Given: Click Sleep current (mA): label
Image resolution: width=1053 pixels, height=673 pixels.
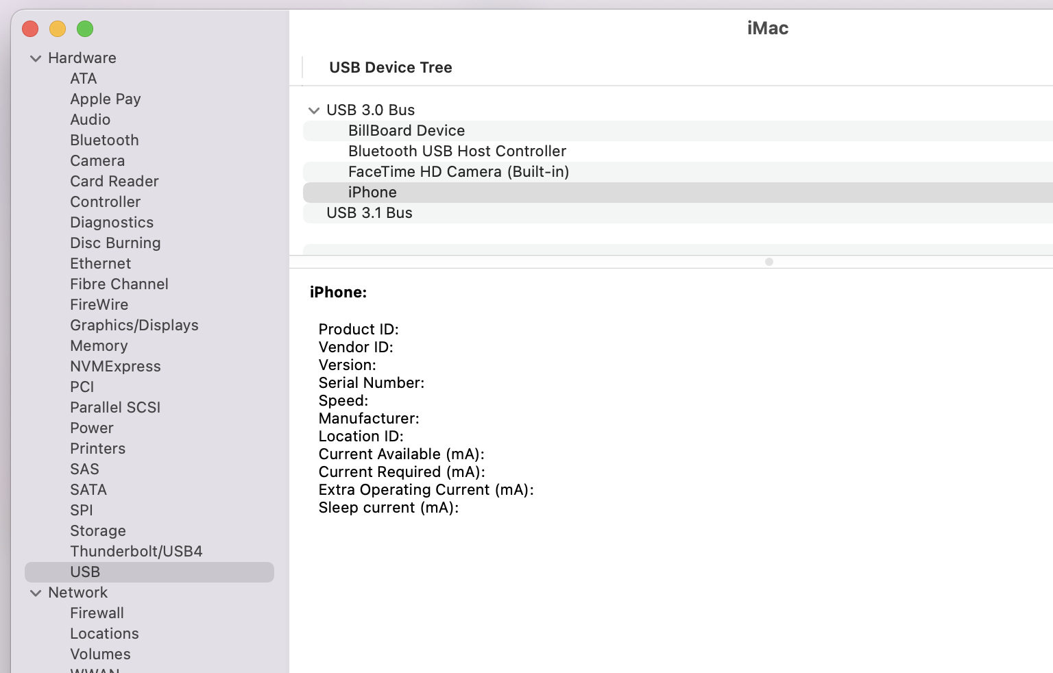Looking at the screenshot, I should pos(389,508).
